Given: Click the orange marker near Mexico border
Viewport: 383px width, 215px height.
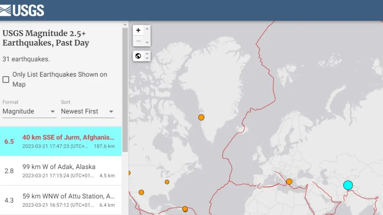Looking at the screenshot, I should coord(141,192).
